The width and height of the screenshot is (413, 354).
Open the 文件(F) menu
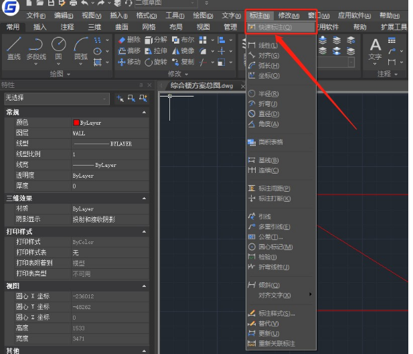pos(36,15)
